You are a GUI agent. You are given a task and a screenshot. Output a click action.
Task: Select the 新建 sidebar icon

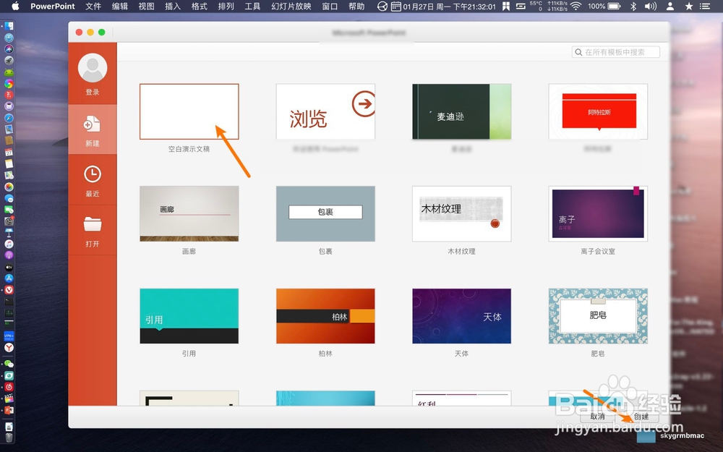click(x=93, y=124)
